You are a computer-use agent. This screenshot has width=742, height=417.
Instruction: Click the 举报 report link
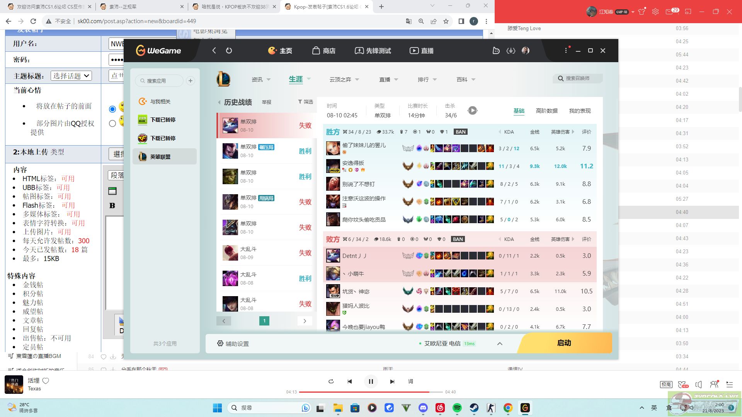266,102
